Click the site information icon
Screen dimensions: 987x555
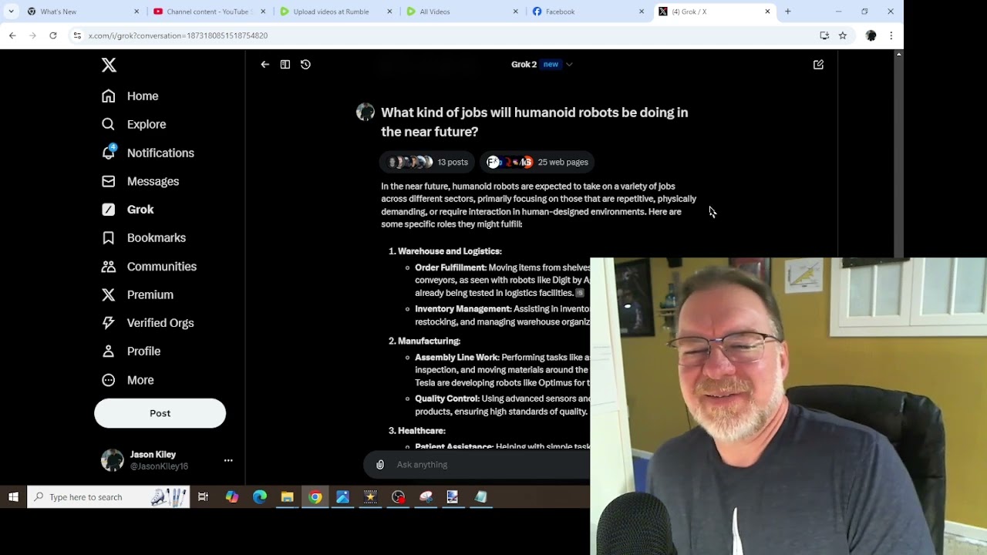click(77, 35)
